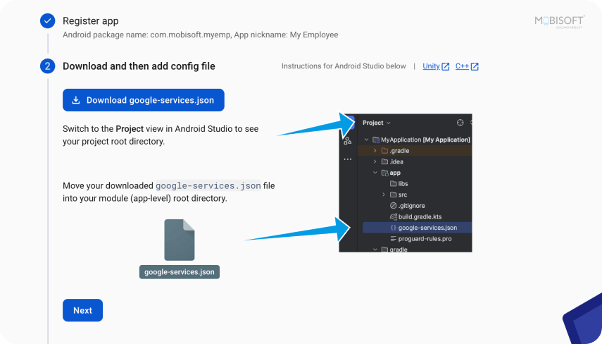Viewport: 602px width, 344px height.
Task: Click the locate target crosshair icon in Project panel
Action: pos(460,123)
